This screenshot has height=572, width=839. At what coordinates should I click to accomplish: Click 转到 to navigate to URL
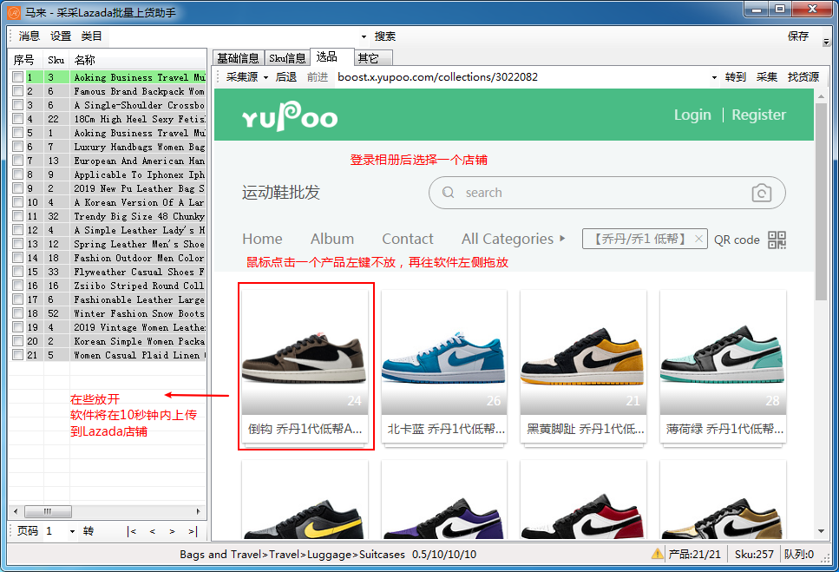[x=736, y=77]
